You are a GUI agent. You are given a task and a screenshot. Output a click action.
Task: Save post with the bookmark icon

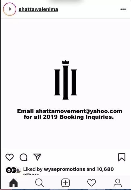click(122, 157)
